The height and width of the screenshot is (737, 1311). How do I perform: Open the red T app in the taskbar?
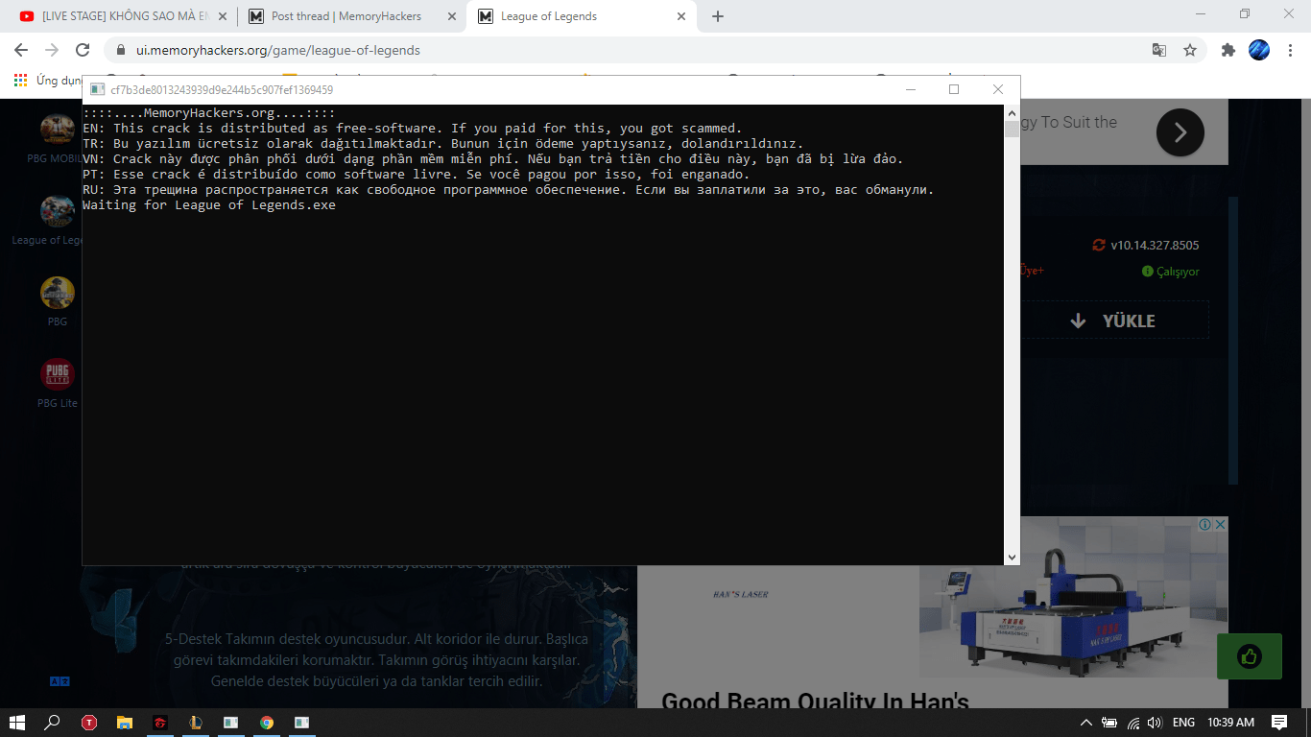[x=89, y=723]
